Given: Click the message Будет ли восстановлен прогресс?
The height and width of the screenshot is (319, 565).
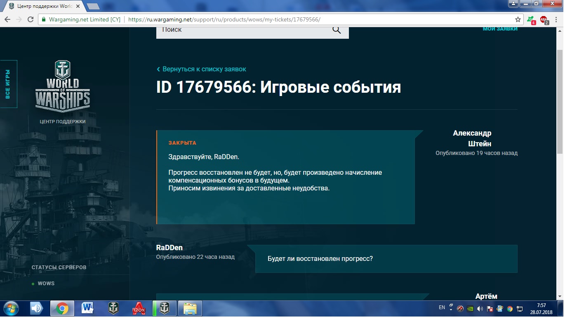Looking at the screenshot, I should click(320, 259).
